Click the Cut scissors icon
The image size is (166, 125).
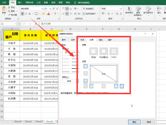tap(9, 7)
